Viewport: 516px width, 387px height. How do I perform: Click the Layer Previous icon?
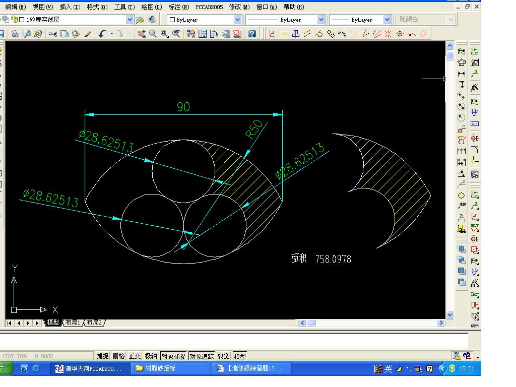click(152, 20)
